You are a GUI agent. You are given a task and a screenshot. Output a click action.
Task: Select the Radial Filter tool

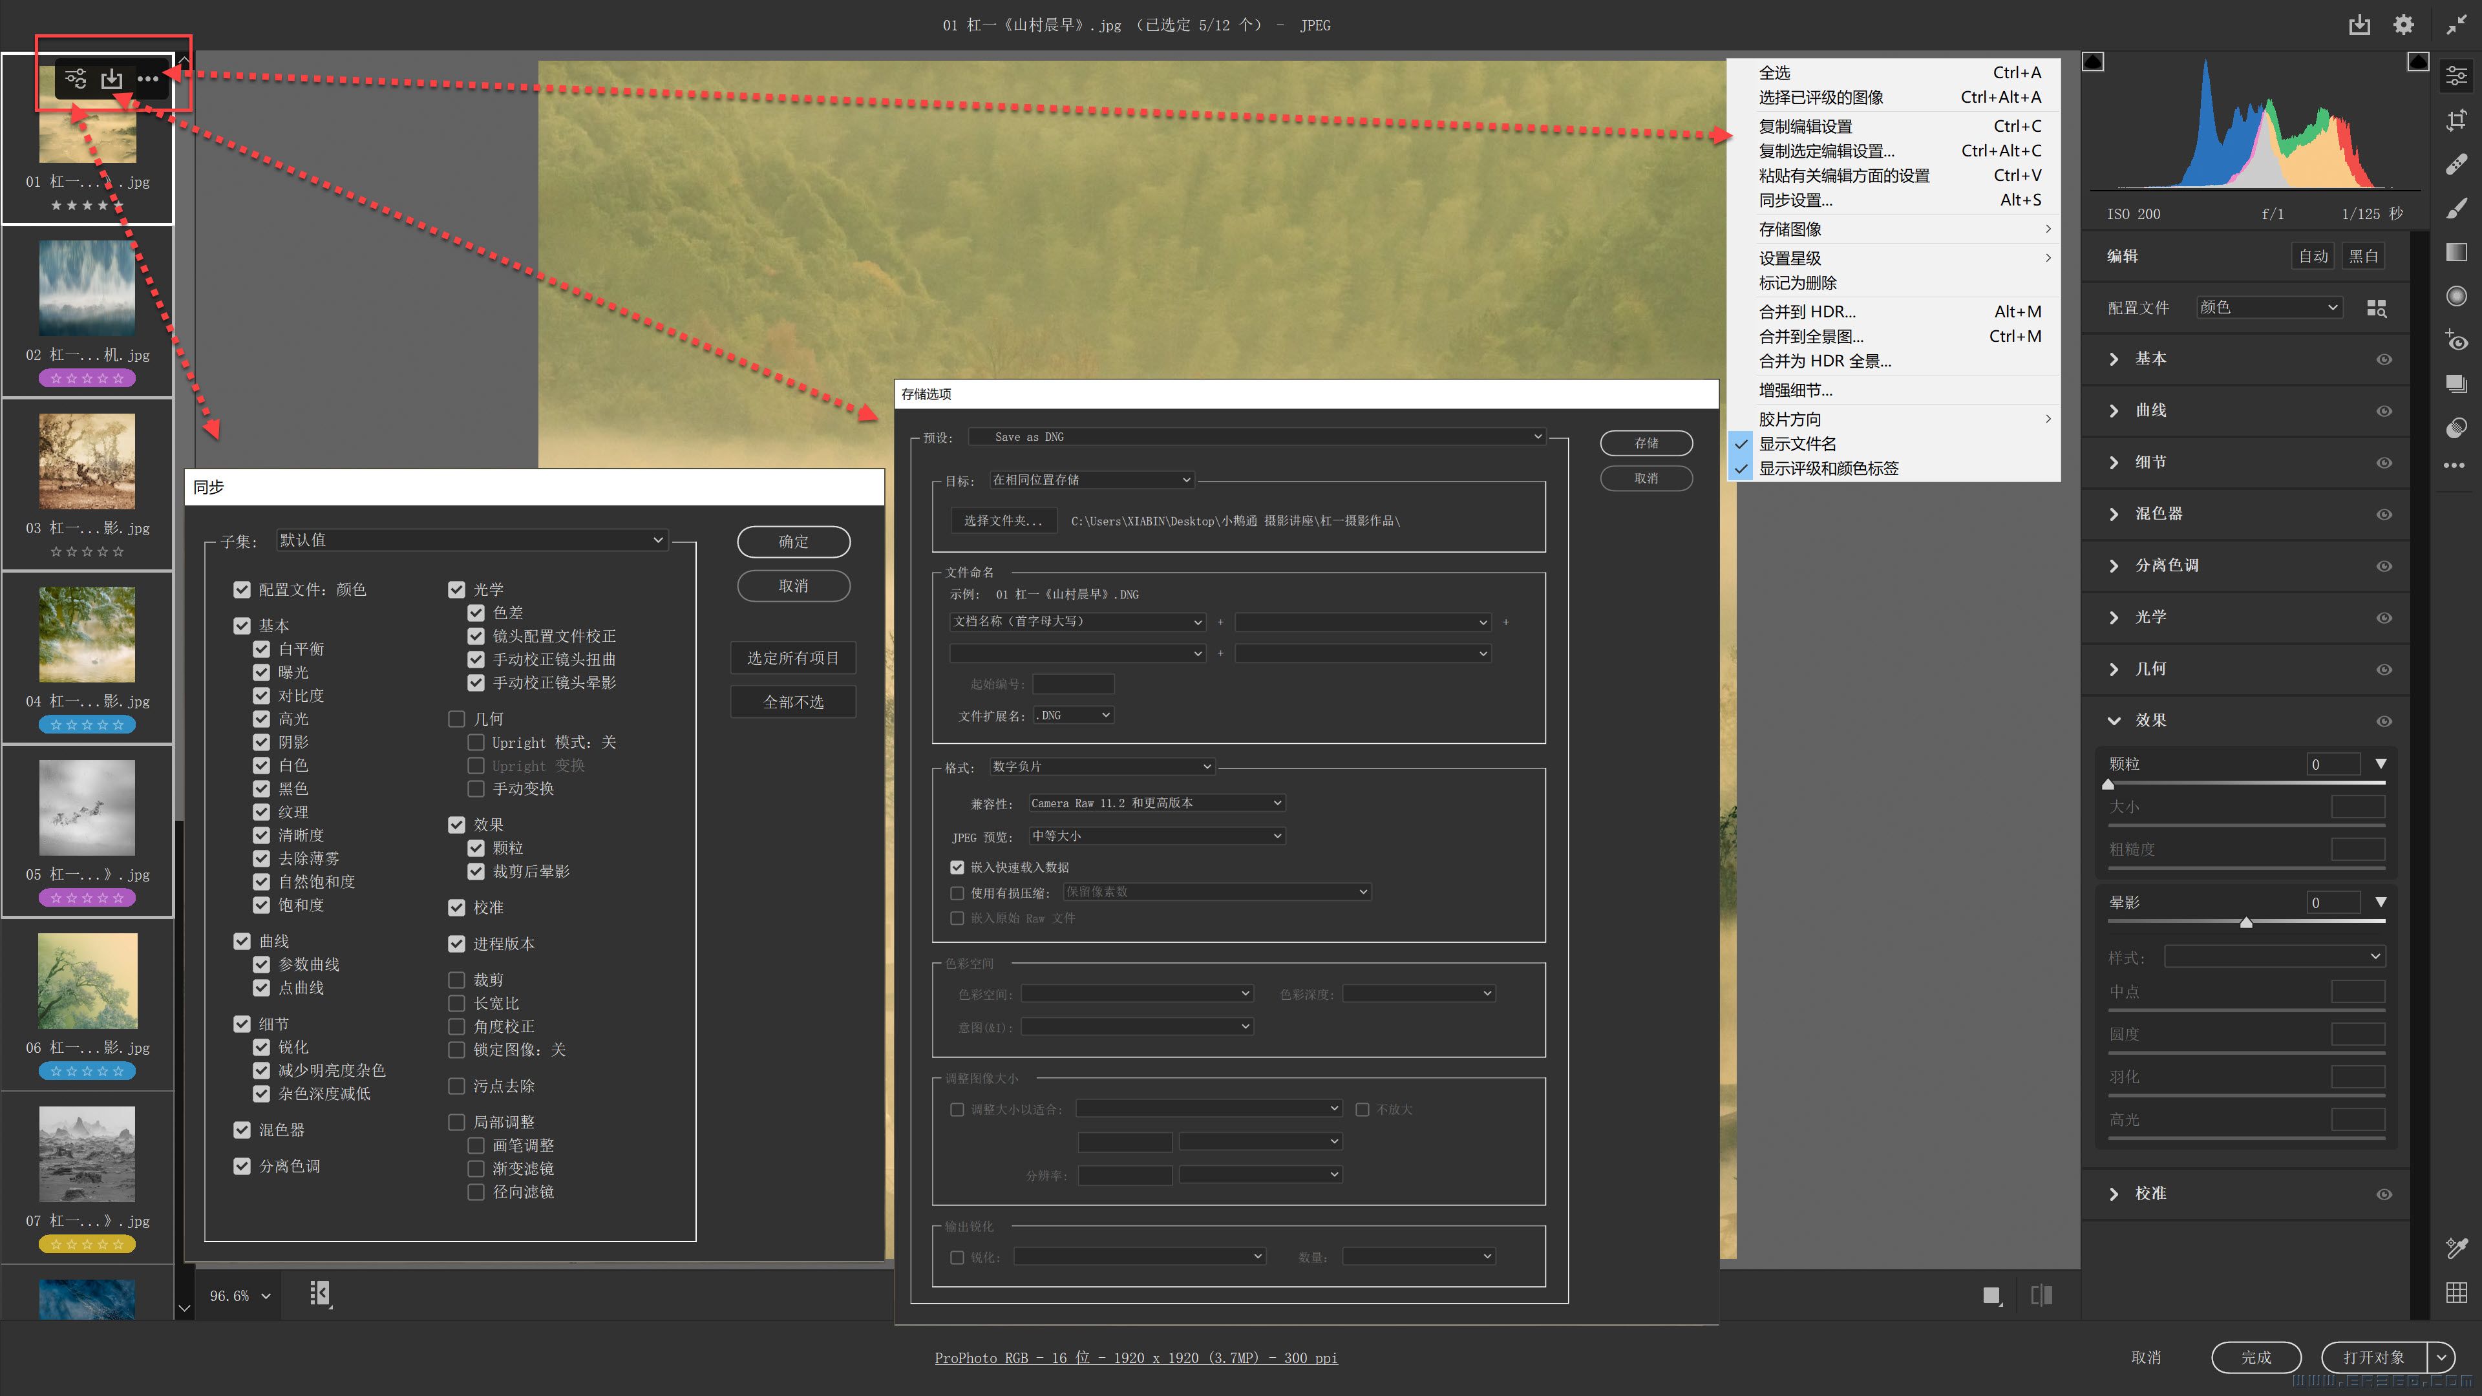[2456, 296]
